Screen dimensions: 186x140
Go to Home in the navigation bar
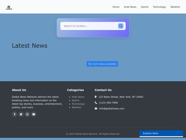click(x=116, y=7)
